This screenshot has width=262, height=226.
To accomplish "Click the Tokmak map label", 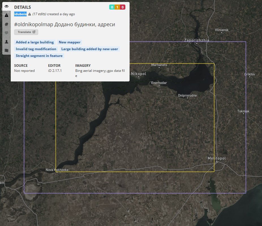I will 243,111.
